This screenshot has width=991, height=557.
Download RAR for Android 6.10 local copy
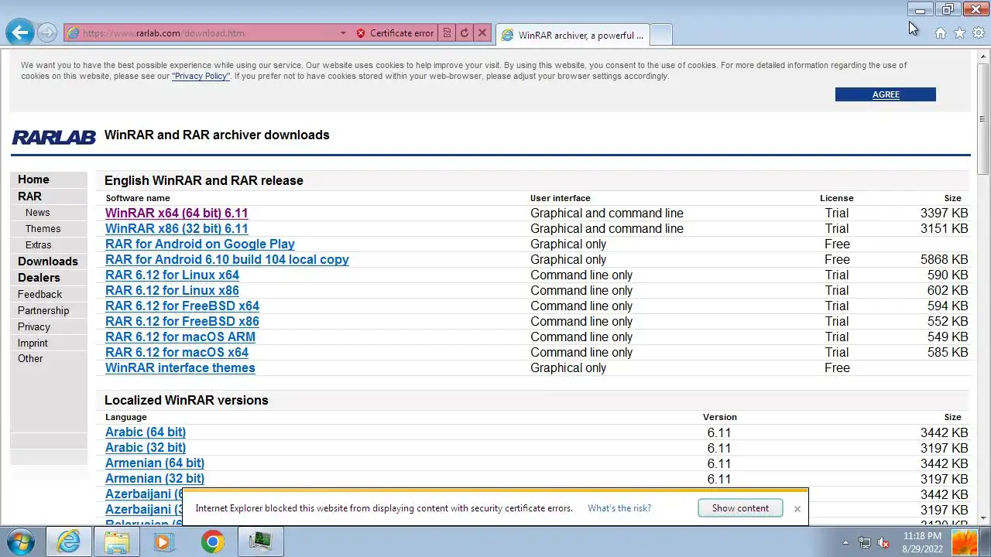227,259
